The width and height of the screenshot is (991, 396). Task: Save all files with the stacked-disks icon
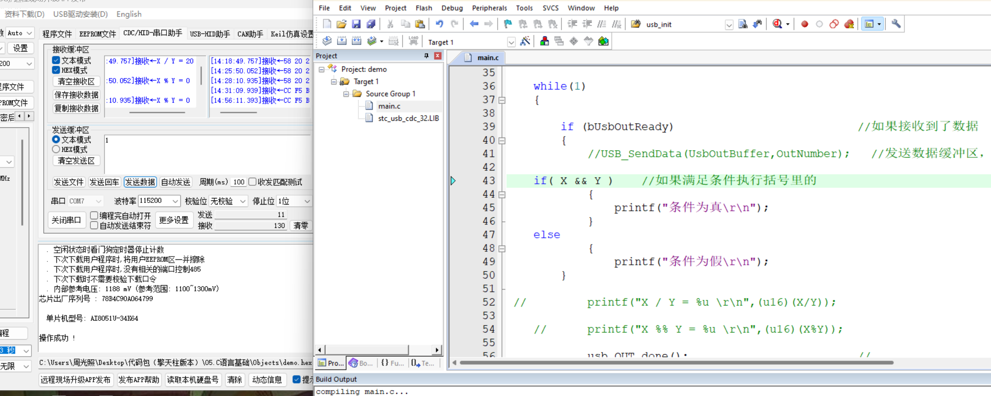click(371, 24)
